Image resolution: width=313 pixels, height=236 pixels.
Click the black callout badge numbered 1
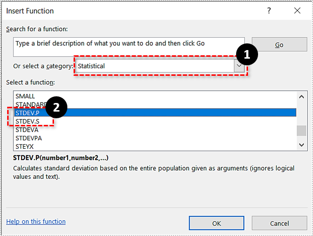[x=247, y=55]
